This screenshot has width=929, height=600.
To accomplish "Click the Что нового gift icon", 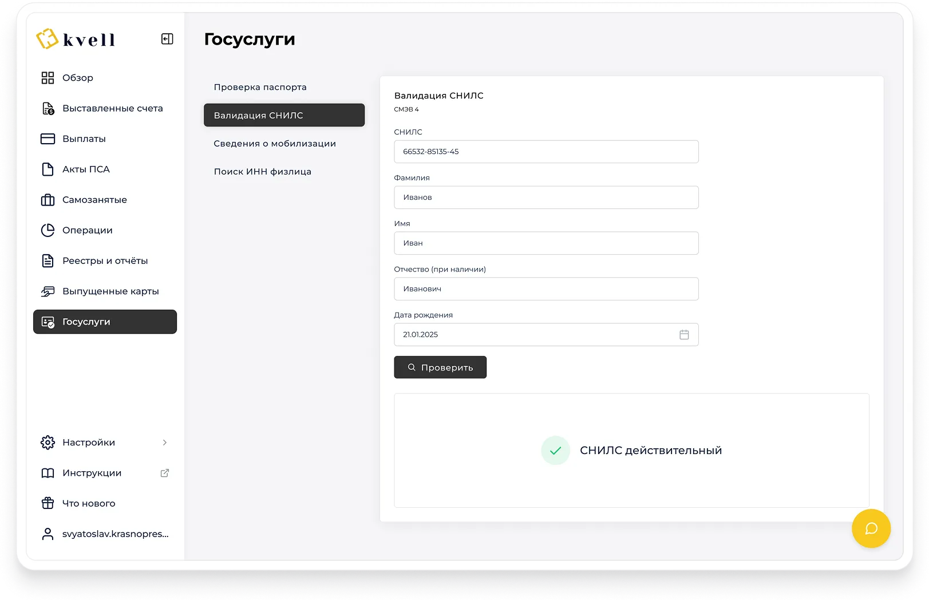I will pyautogui.click(x=48, y=503).
